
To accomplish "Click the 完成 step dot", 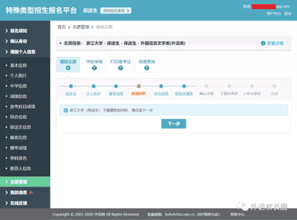I will (x=274, y=86).
